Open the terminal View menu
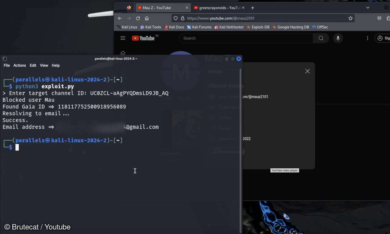Viewport: 390px width, 234px height. coord(44,65)
